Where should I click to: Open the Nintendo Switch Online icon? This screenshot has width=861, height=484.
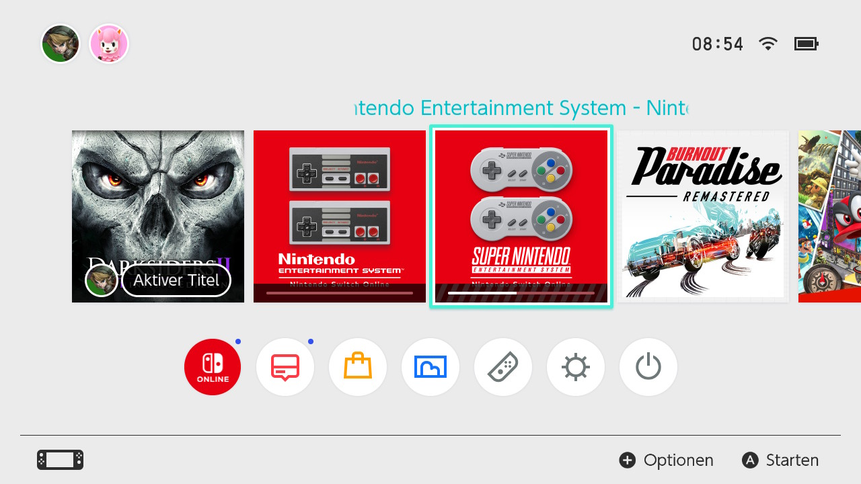tap(213, 367)
